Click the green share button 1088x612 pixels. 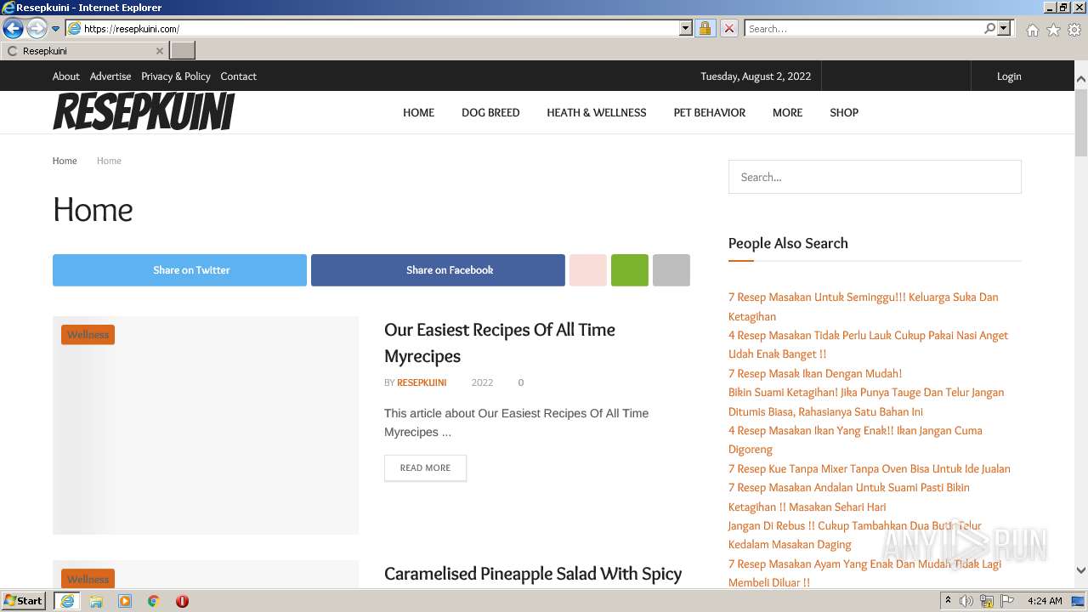pyautogui.click(x=630, y=270)
